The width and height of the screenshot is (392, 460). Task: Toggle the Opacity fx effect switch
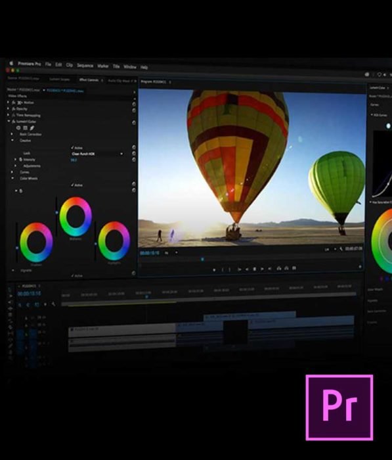coord(14,109)
